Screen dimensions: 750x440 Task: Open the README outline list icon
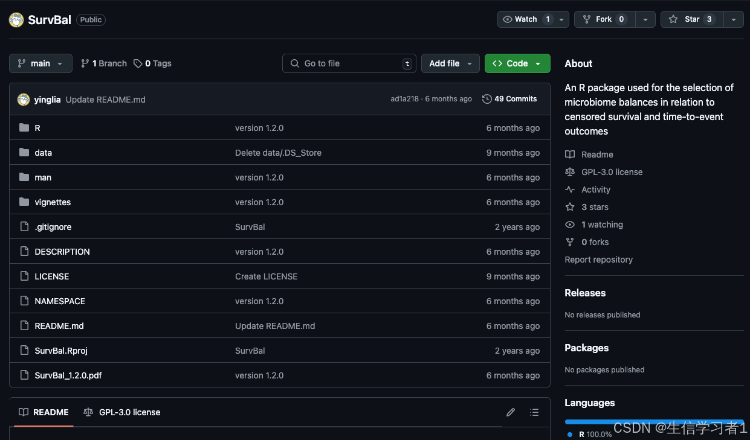tap(534, 412)
